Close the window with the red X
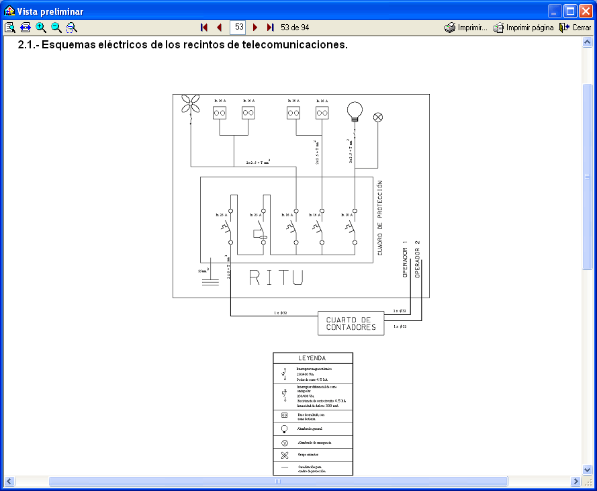The height and width of the screenshot is (491, 597). (586, 11)
